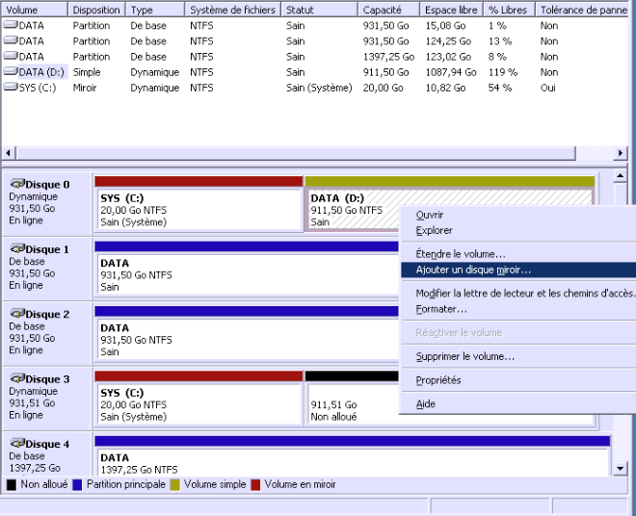Click the black Non alloué legend swatch
This screenshot has width=636, height=516.
click(x=12, y=485)
